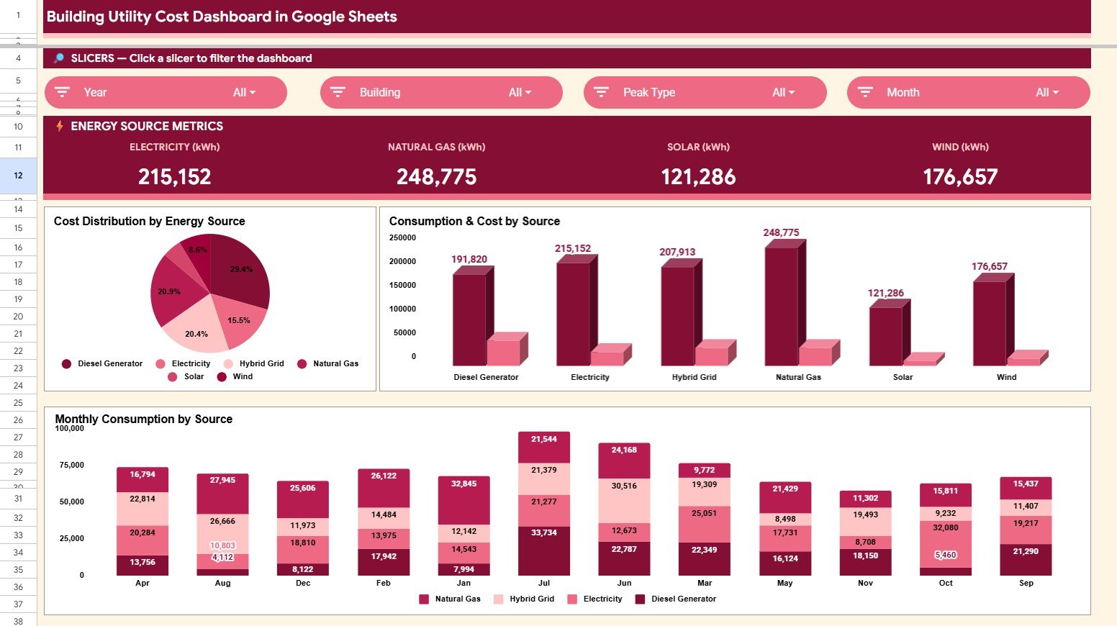Click the Solar metric value 121,286
Image resolution: width=1117 pixels, height=626 pixels.
pos(698,177)
